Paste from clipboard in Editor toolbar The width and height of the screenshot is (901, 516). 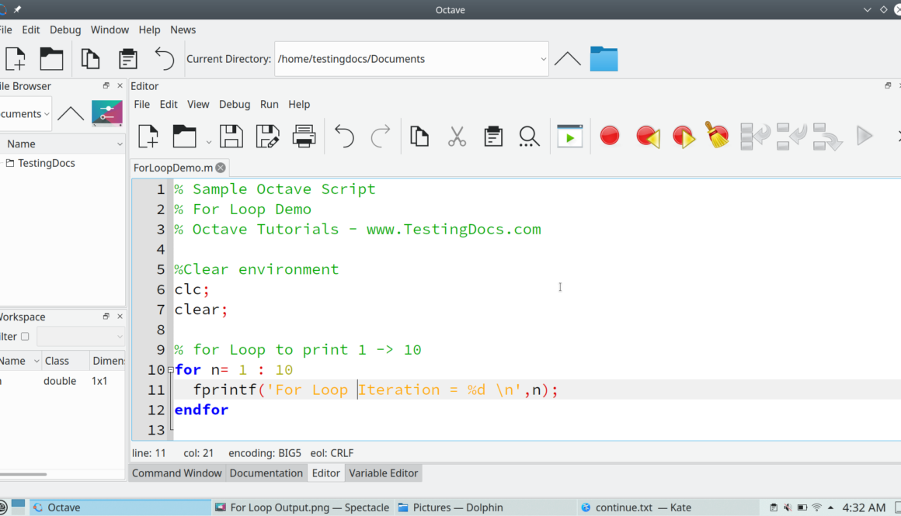coord(493,137)
